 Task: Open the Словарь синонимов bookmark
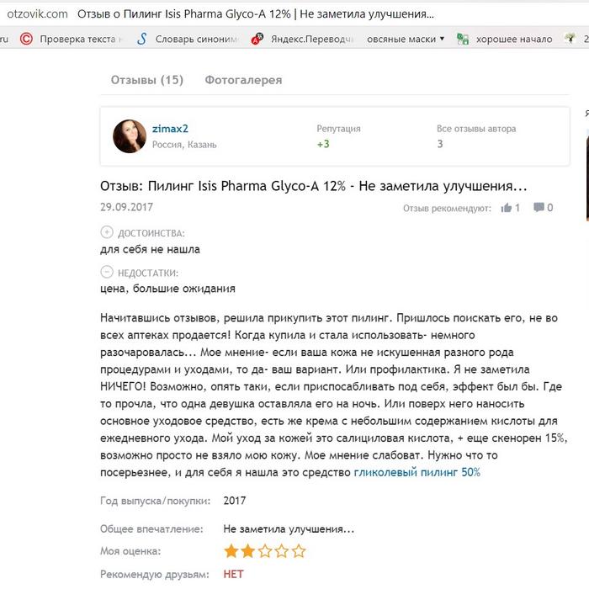click(190, 39)
